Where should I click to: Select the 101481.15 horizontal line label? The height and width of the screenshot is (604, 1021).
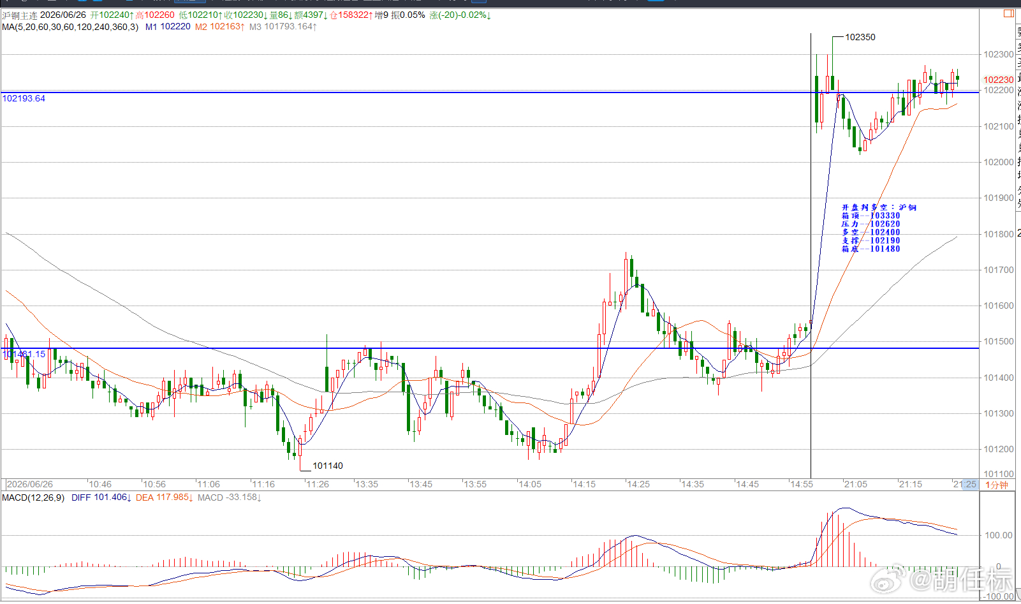coord(24,354)
